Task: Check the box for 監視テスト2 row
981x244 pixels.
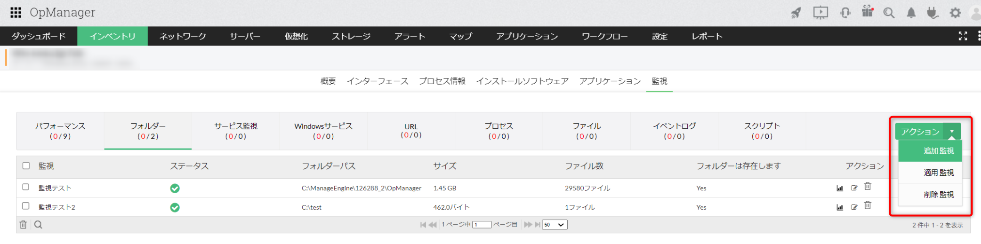Action: click(x=26, y=206)
